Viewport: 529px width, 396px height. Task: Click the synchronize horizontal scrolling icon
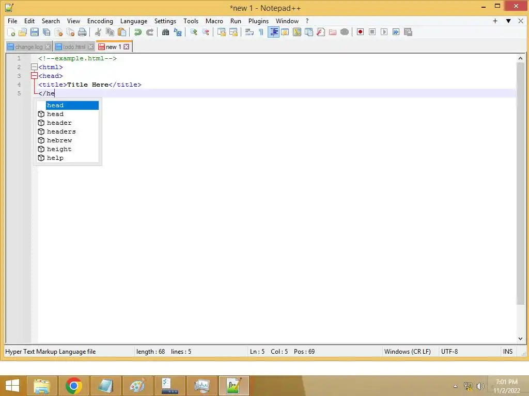click(x=234, y=32)
